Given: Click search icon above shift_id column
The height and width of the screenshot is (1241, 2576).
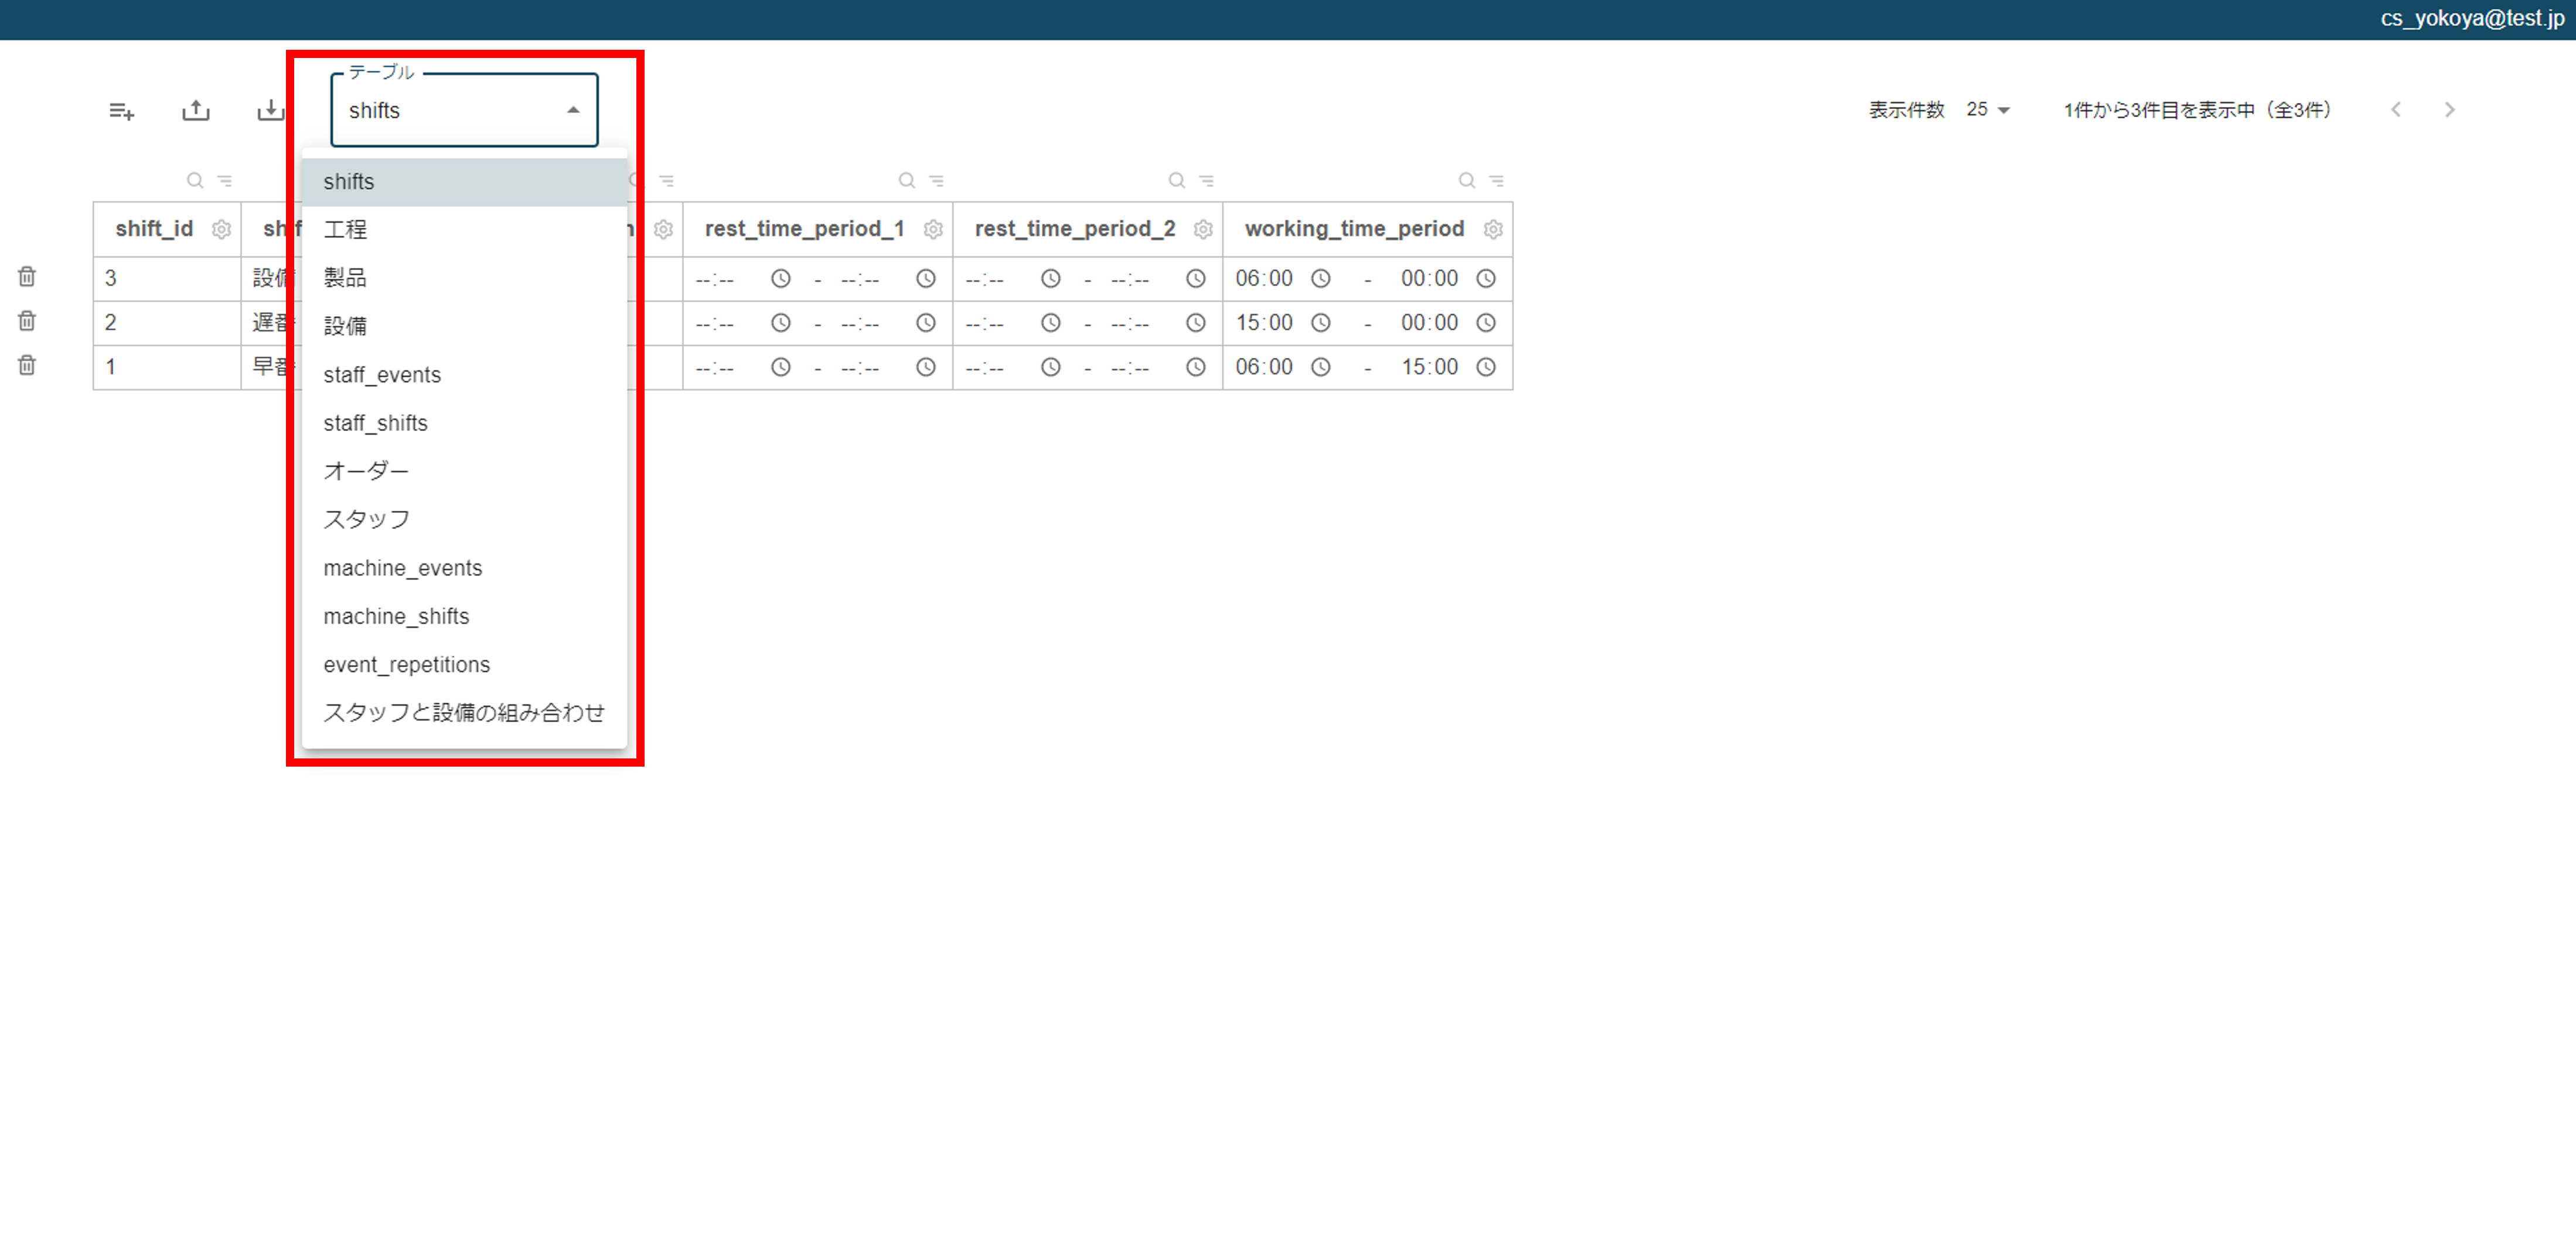Looking at the screenshot, I should point(195,181).
